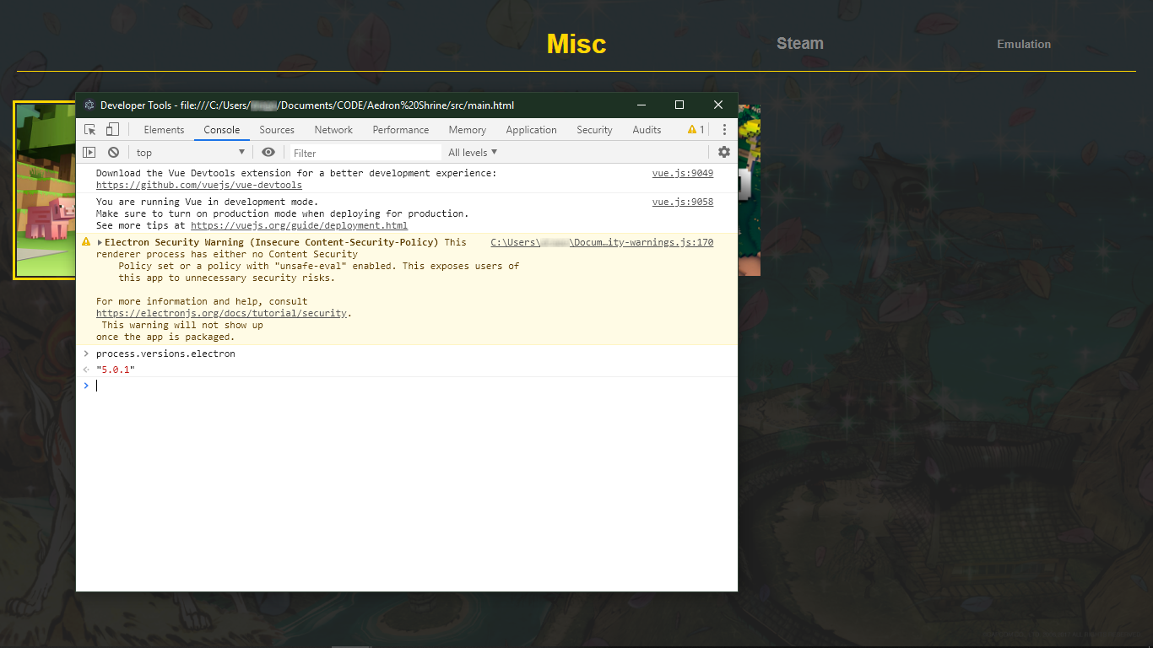Viewport: 1153px width, 648px height.
Task: Activate the inspect element picker icon
Action: point(90,129)
